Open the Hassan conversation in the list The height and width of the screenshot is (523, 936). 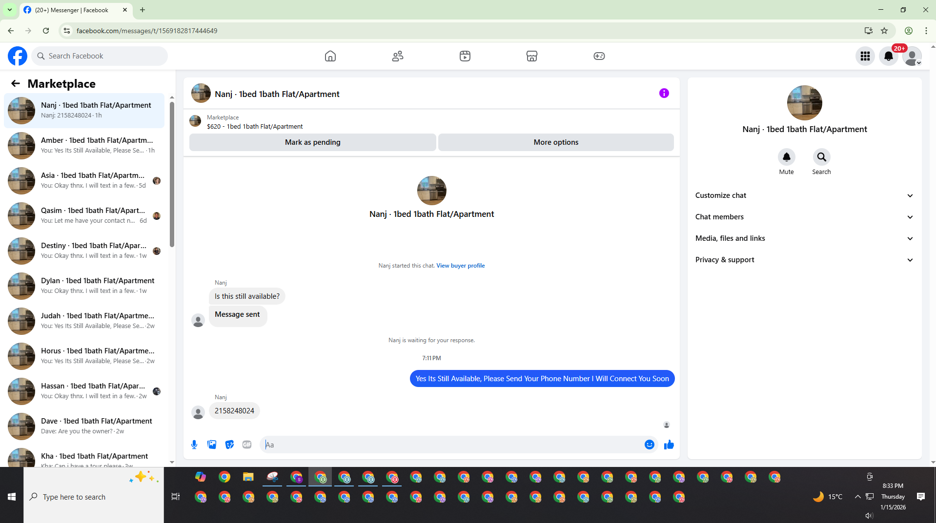[x=84, y=391]
